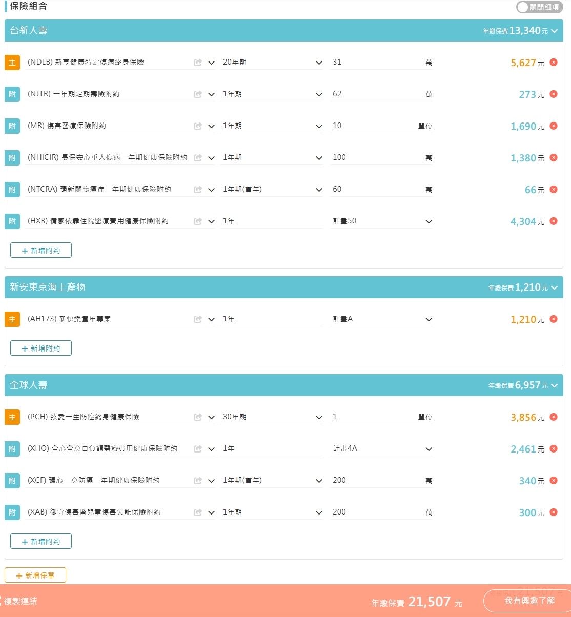Click share icon beside PCH 臻愛一生 policy

[x=198, y=417]
